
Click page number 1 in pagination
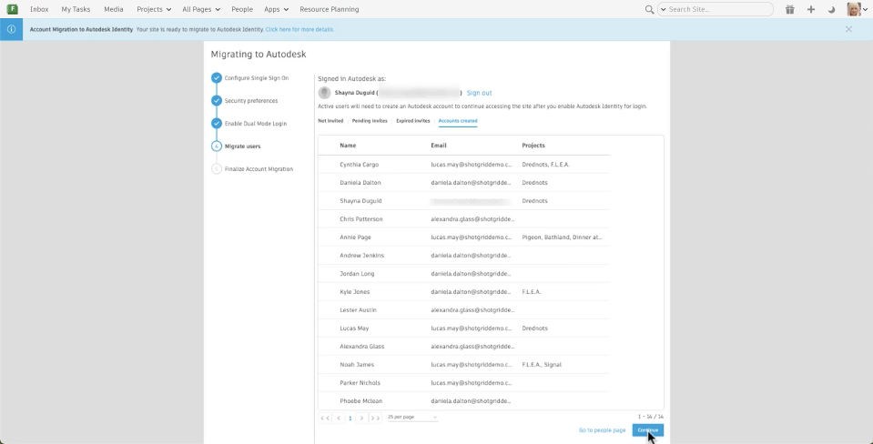(x=350, y=418)
